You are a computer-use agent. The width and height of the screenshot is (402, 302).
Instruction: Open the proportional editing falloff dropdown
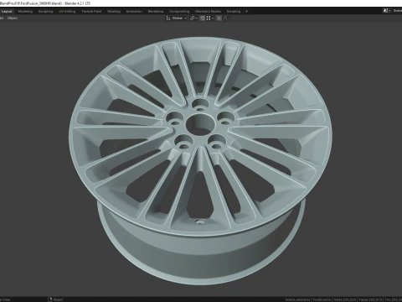(x=226, y=18)
